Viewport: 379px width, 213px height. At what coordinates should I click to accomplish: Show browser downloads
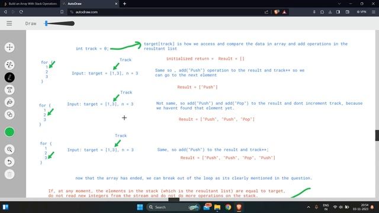click(x=330, y=12)
